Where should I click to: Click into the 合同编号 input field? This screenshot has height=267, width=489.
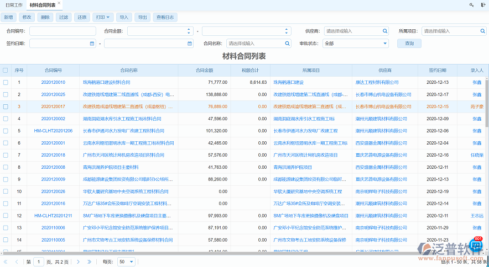(x=63, y=31)
